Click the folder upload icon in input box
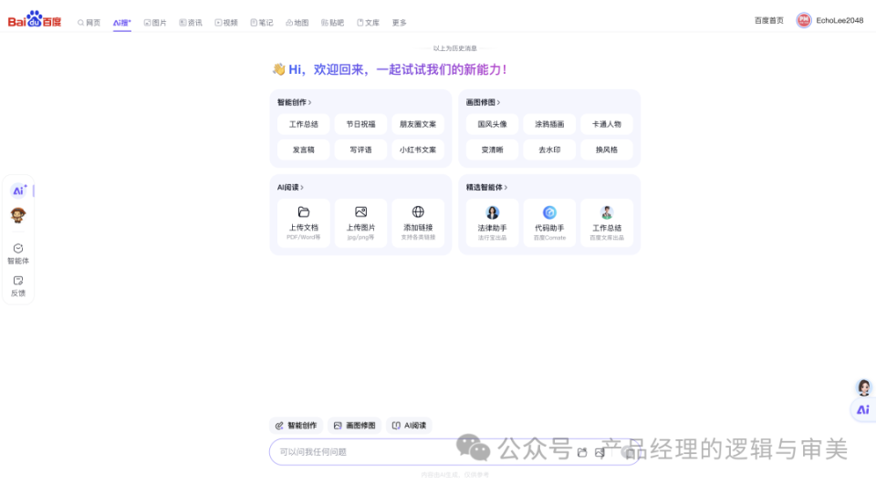The width and height of the screenshot is (876, 484). tap(582, 452)
